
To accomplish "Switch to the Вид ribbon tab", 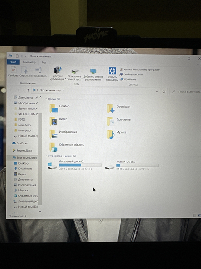I will click(x=44, y=62).
